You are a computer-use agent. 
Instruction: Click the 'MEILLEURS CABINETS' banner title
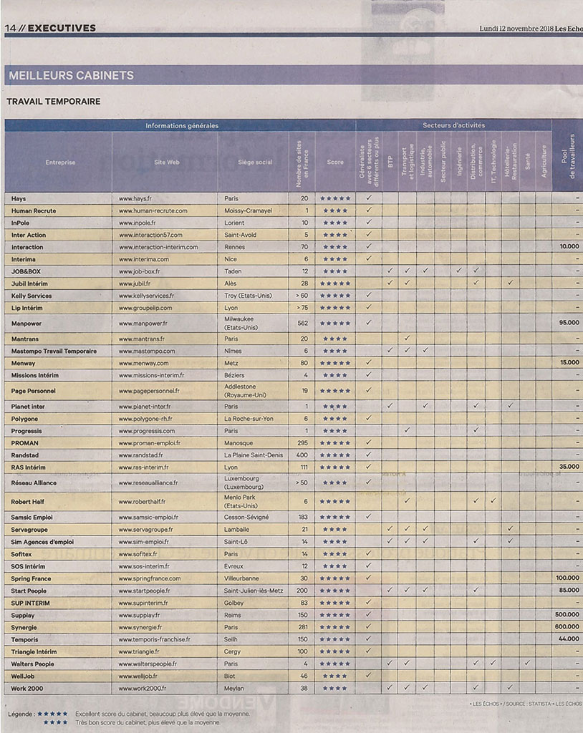pos(71,75)
